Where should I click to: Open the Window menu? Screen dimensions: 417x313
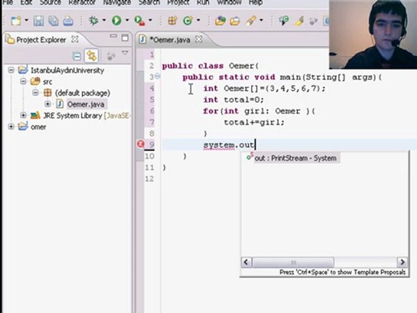point(229,3)
